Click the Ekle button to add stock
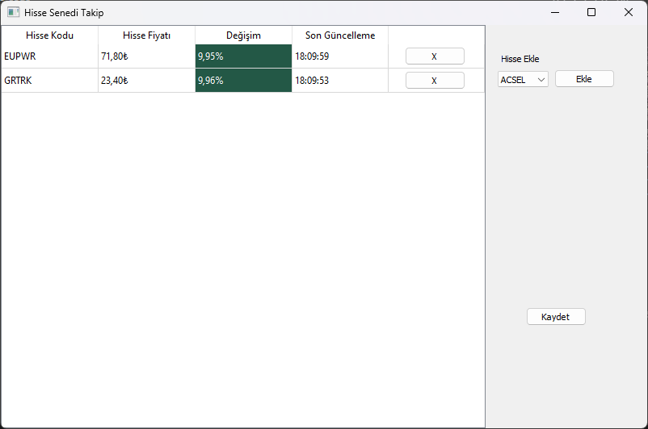 pos(584,79)
